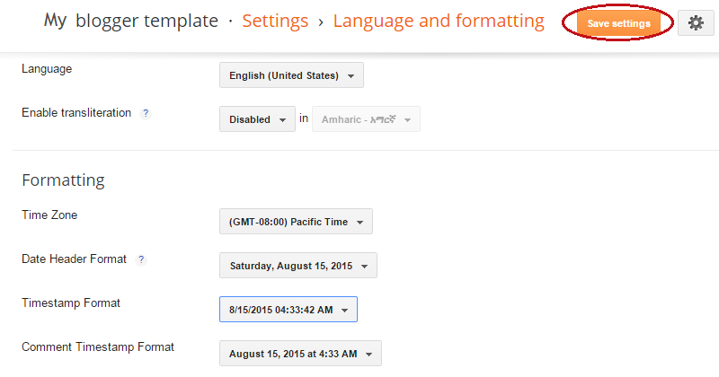This screenshot has height=377, width=719.
Task: Click the transliteration help question mark
Action: point(146,113)
